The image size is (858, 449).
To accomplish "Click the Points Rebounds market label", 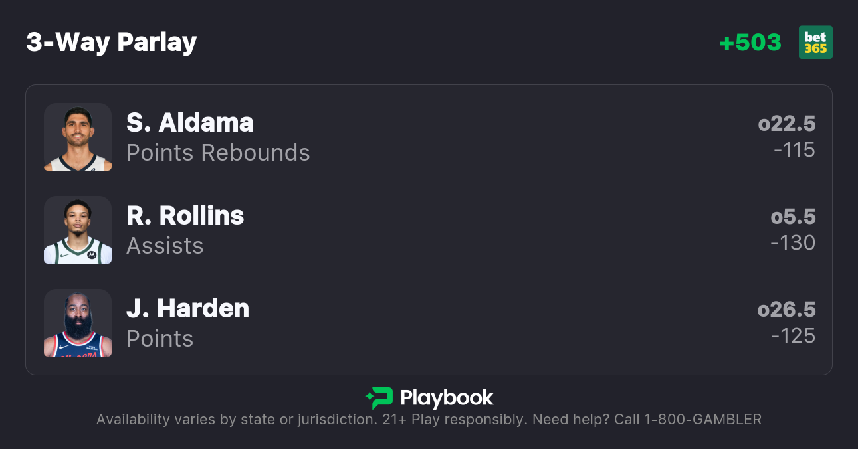I will coord(218,153).
